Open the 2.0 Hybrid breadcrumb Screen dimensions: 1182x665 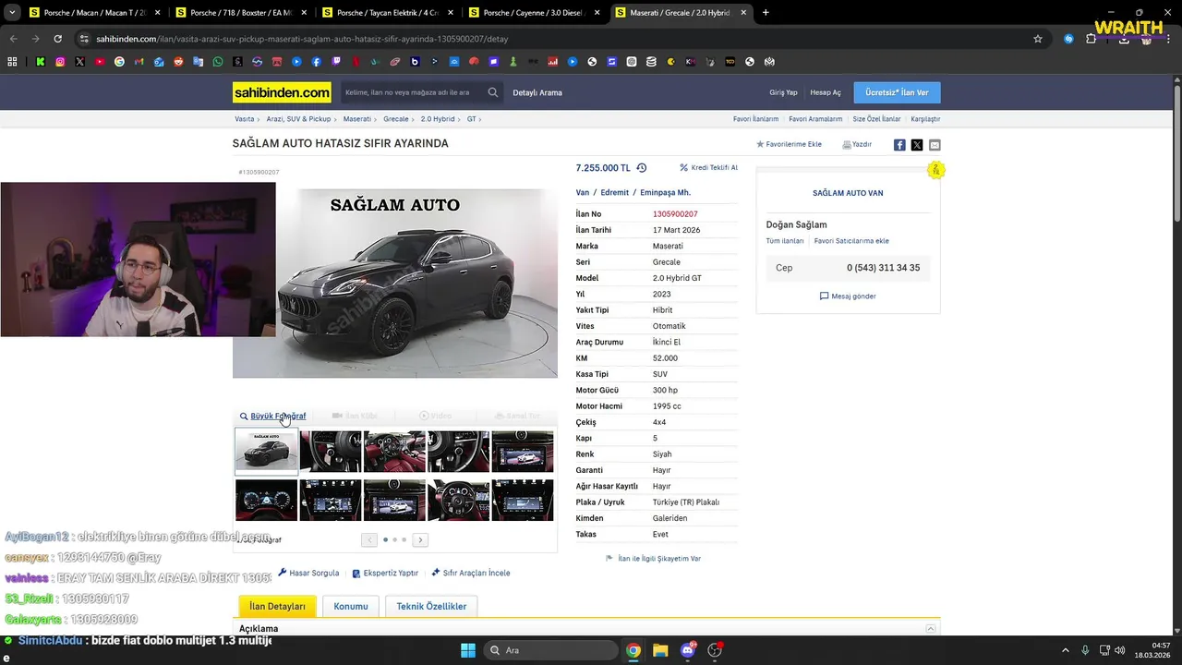click(x=438, y=119)
